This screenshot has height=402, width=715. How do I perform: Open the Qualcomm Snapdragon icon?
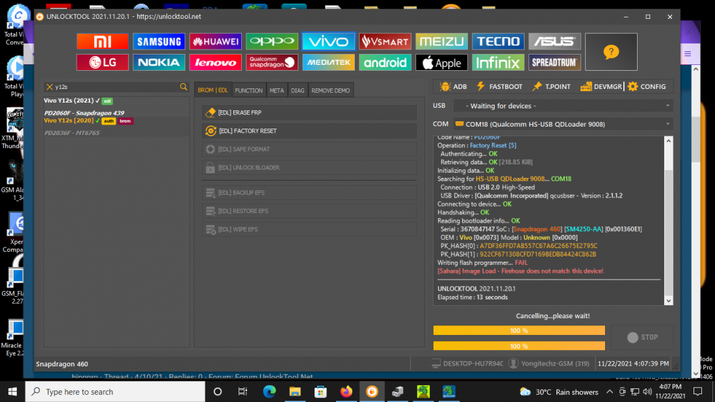pyautogui.click(x=272, y=62)
